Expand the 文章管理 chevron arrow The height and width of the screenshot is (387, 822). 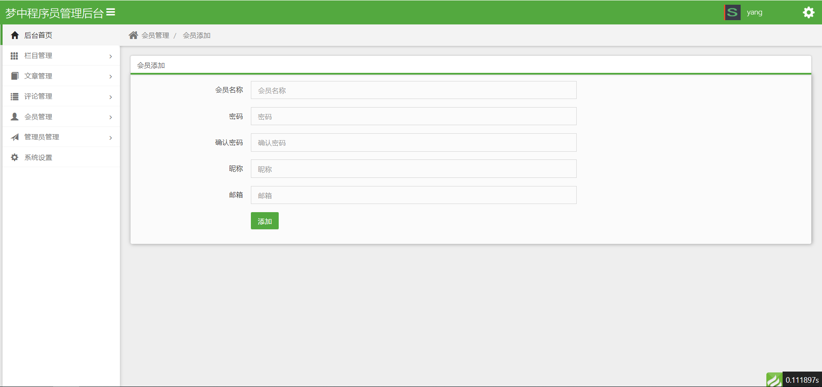(x=110, y=76)
